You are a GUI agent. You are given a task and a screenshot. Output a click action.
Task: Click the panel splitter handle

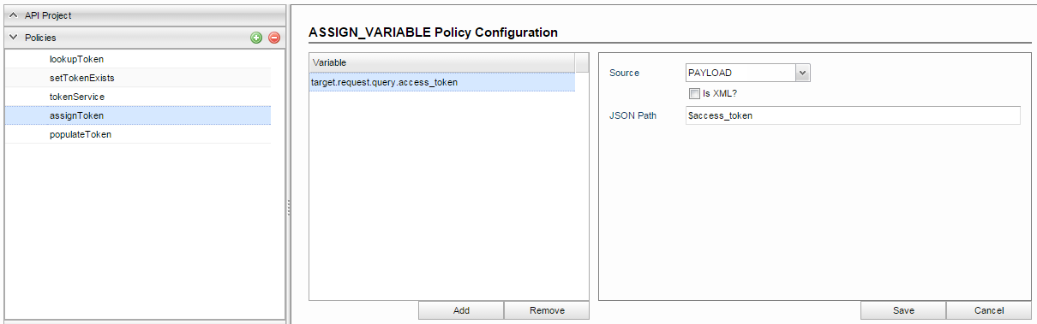pyautogui.click(x=289, y=208)
